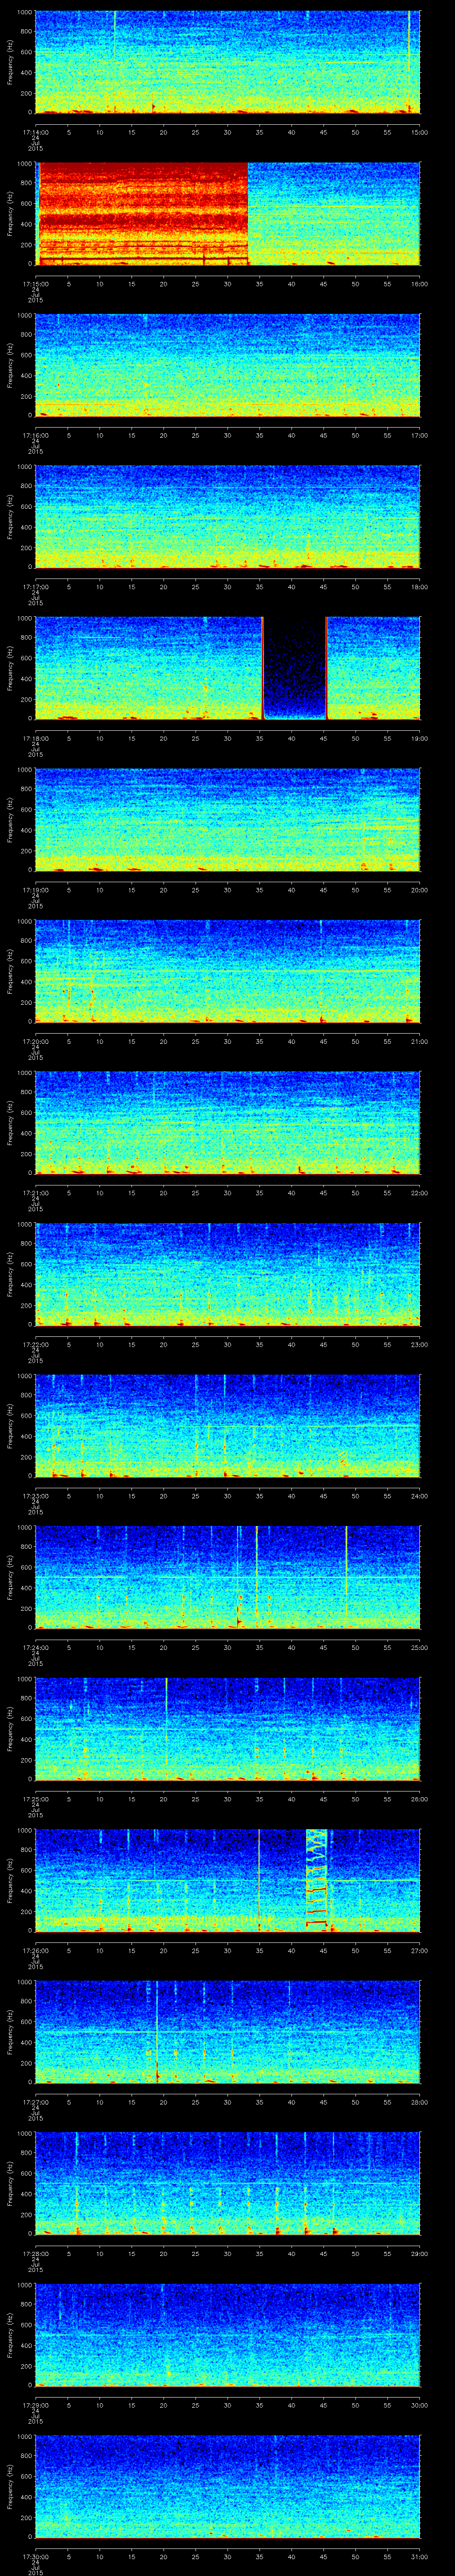Click the 17:29:00 start time label
This screenshot has width=455, height=2576.
click(36, 2405)
